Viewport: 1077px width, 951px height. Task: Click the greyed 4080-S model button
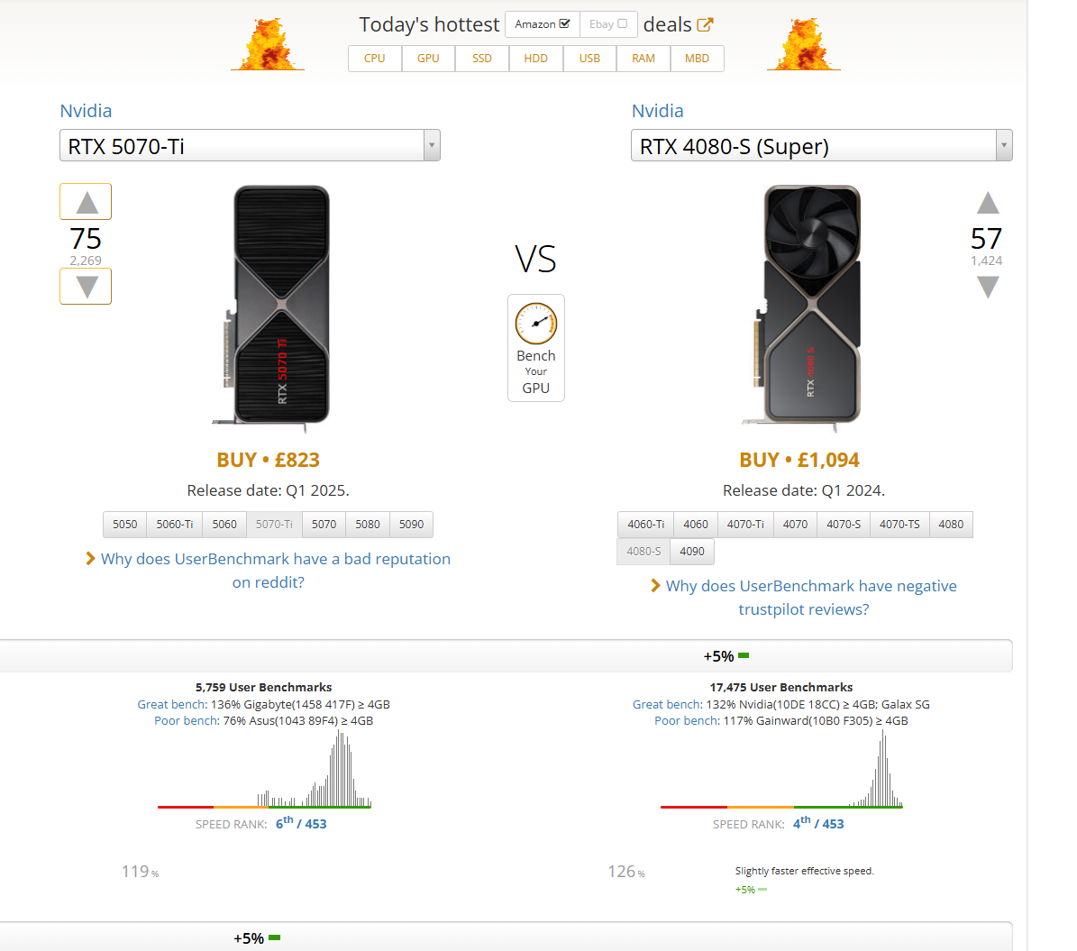pyautogui.click(x=643, y=551)
